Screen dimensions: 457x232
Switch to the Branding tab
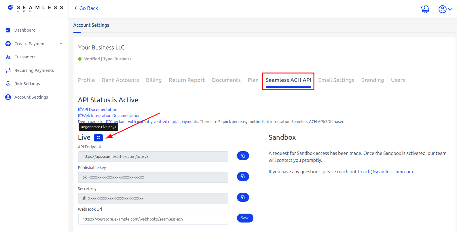(373, 80)
